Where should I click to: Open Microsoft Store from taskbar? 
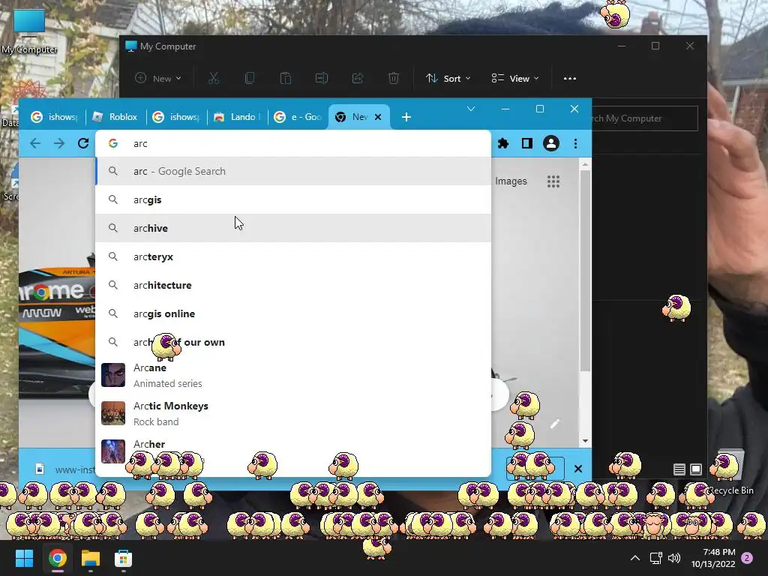click(124, 558)
